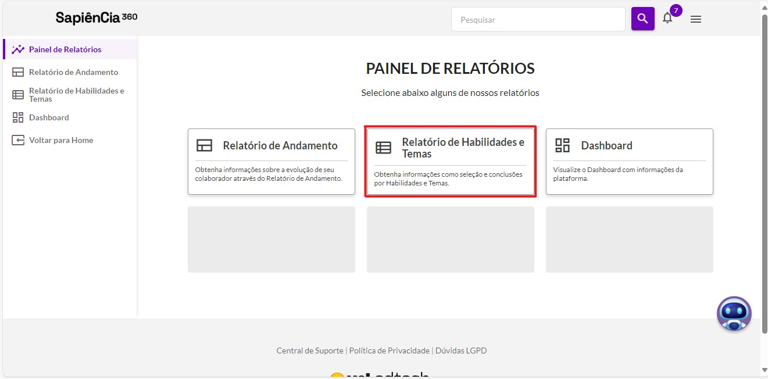Click 'Visualize o Dashboard' description text
The width and height of the screenshot is (768, 379).
click(x=618, y=174)
